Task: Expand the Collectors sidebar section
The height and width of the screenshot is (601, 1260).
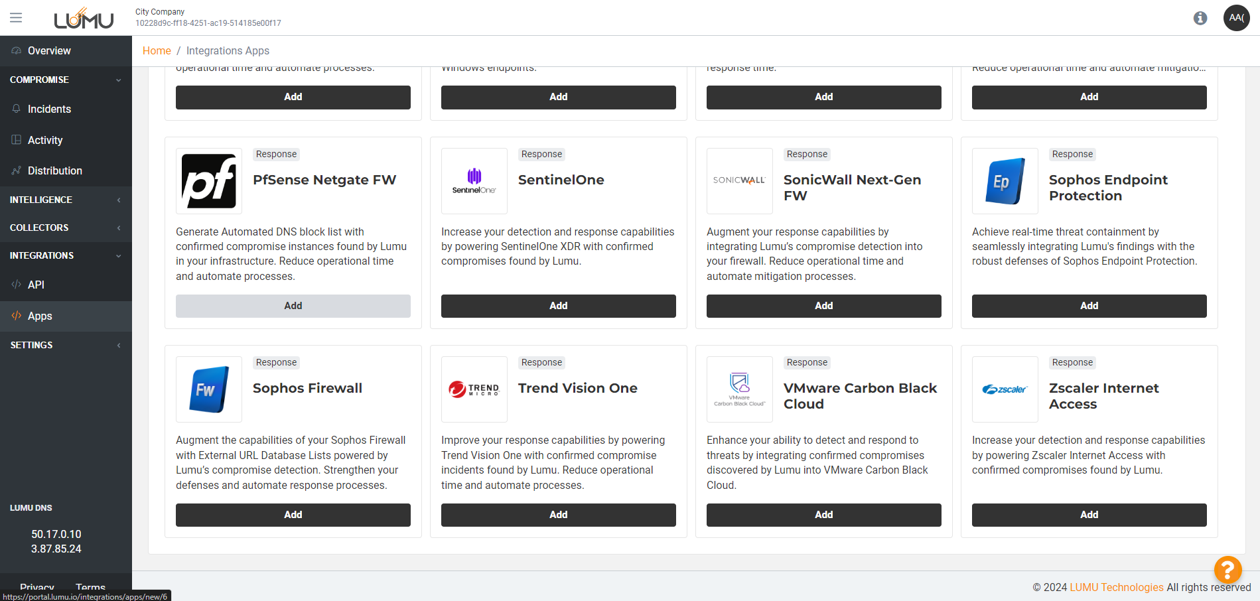Action: coord(66,228)
